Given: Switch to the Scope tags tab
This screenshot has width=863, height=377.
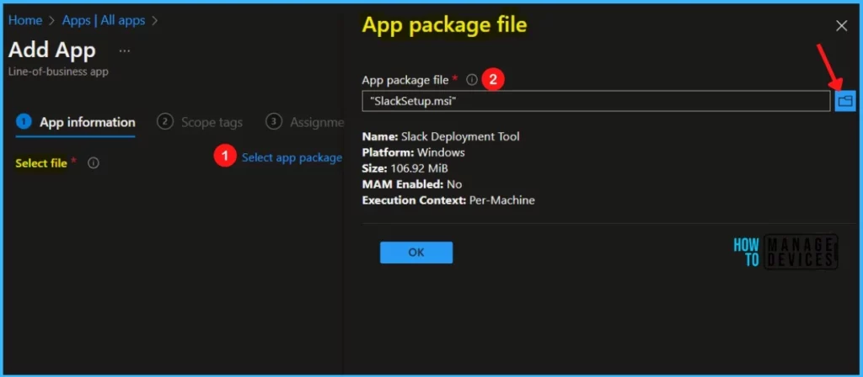Looking at the screenshot, I should coord(200,122).
